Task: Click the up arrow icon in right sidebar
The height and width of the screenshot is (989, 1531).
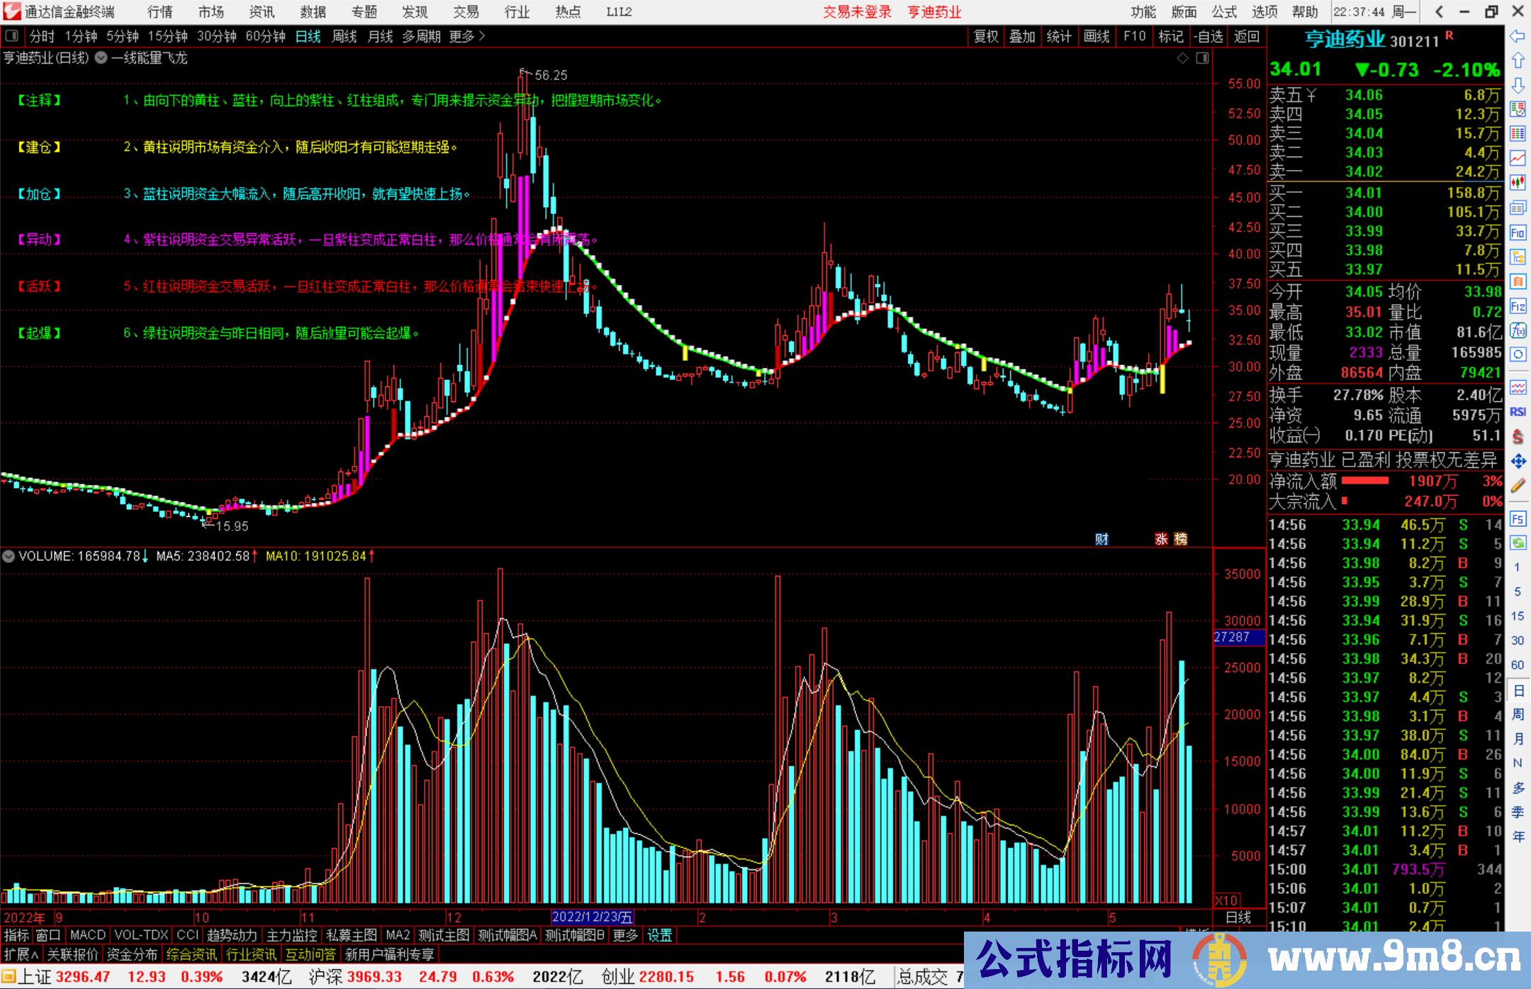Action: point(1518,60)
